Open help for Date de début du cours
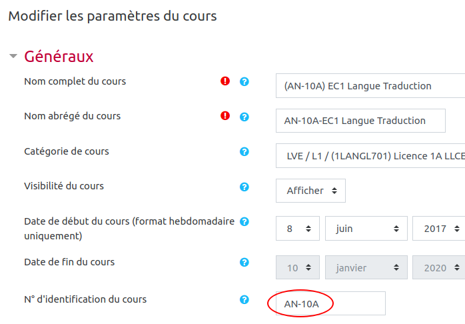 pyautogui.click(x=244, y=221)
